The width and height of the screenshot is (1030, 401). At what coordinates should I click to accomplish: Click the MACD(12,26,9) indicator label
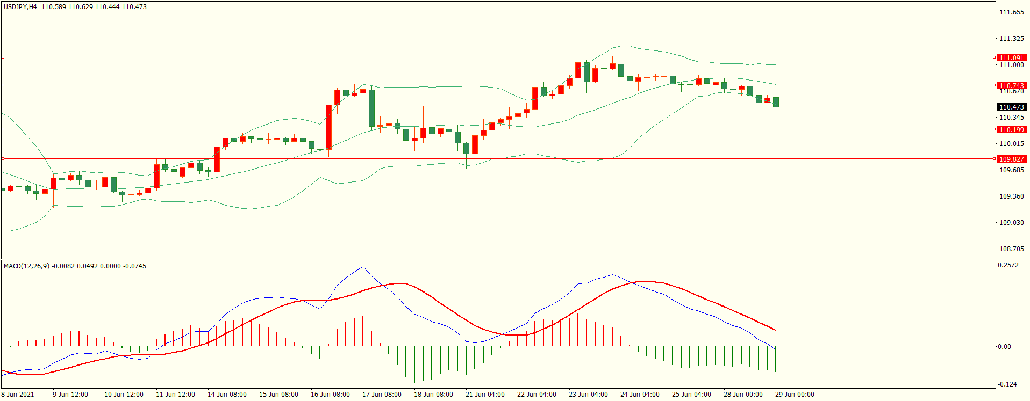(26, 266)
